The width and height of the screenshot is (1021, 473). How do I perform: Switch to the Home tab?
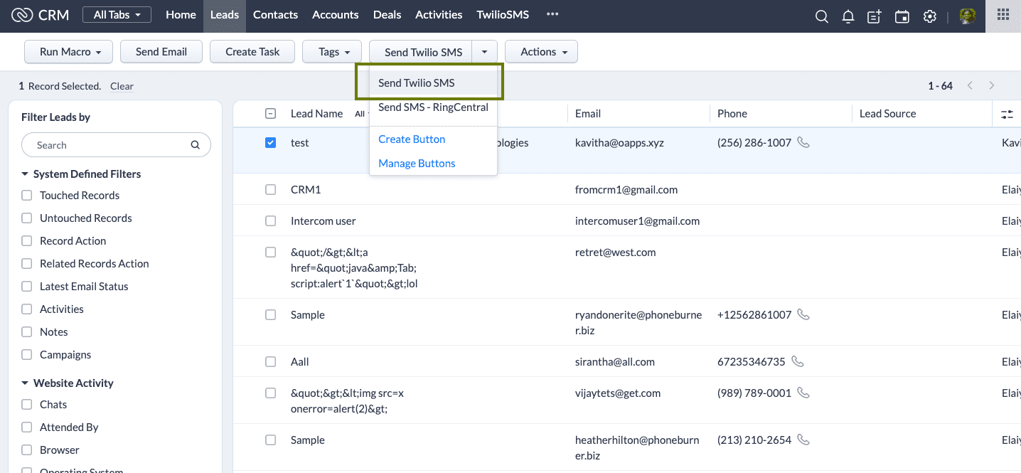pyautogui.click(x=181, y=14)
